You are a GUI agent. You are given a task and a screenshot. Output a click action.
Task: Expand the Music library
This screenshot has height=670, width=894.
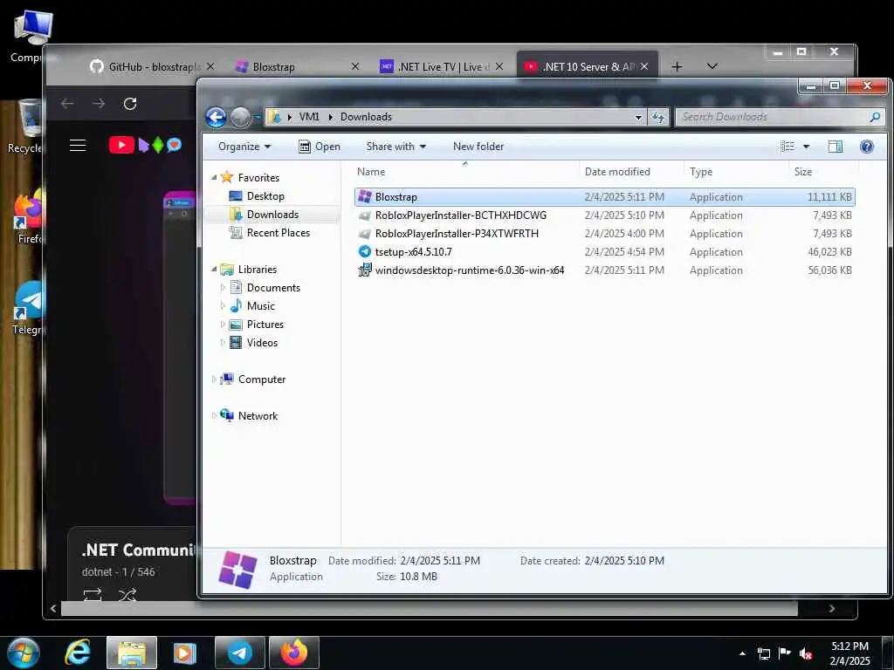pyautogui.click(x=223, y=306)
